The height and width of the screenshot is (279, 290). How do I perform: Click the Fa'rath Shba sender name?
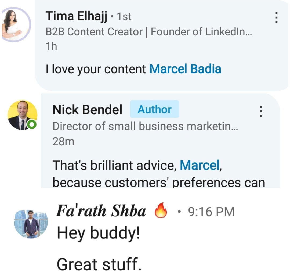(x=101, y=212)
